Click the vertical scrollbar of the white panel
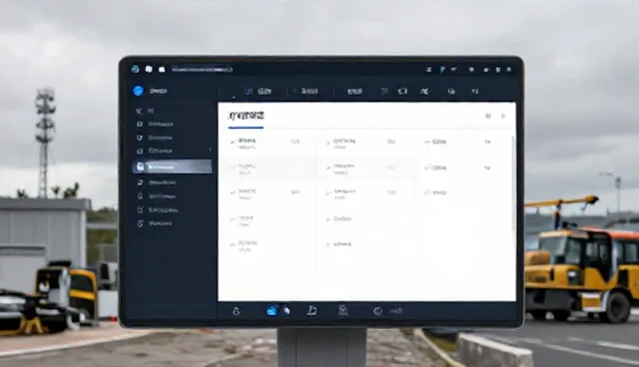 (513, 183)
